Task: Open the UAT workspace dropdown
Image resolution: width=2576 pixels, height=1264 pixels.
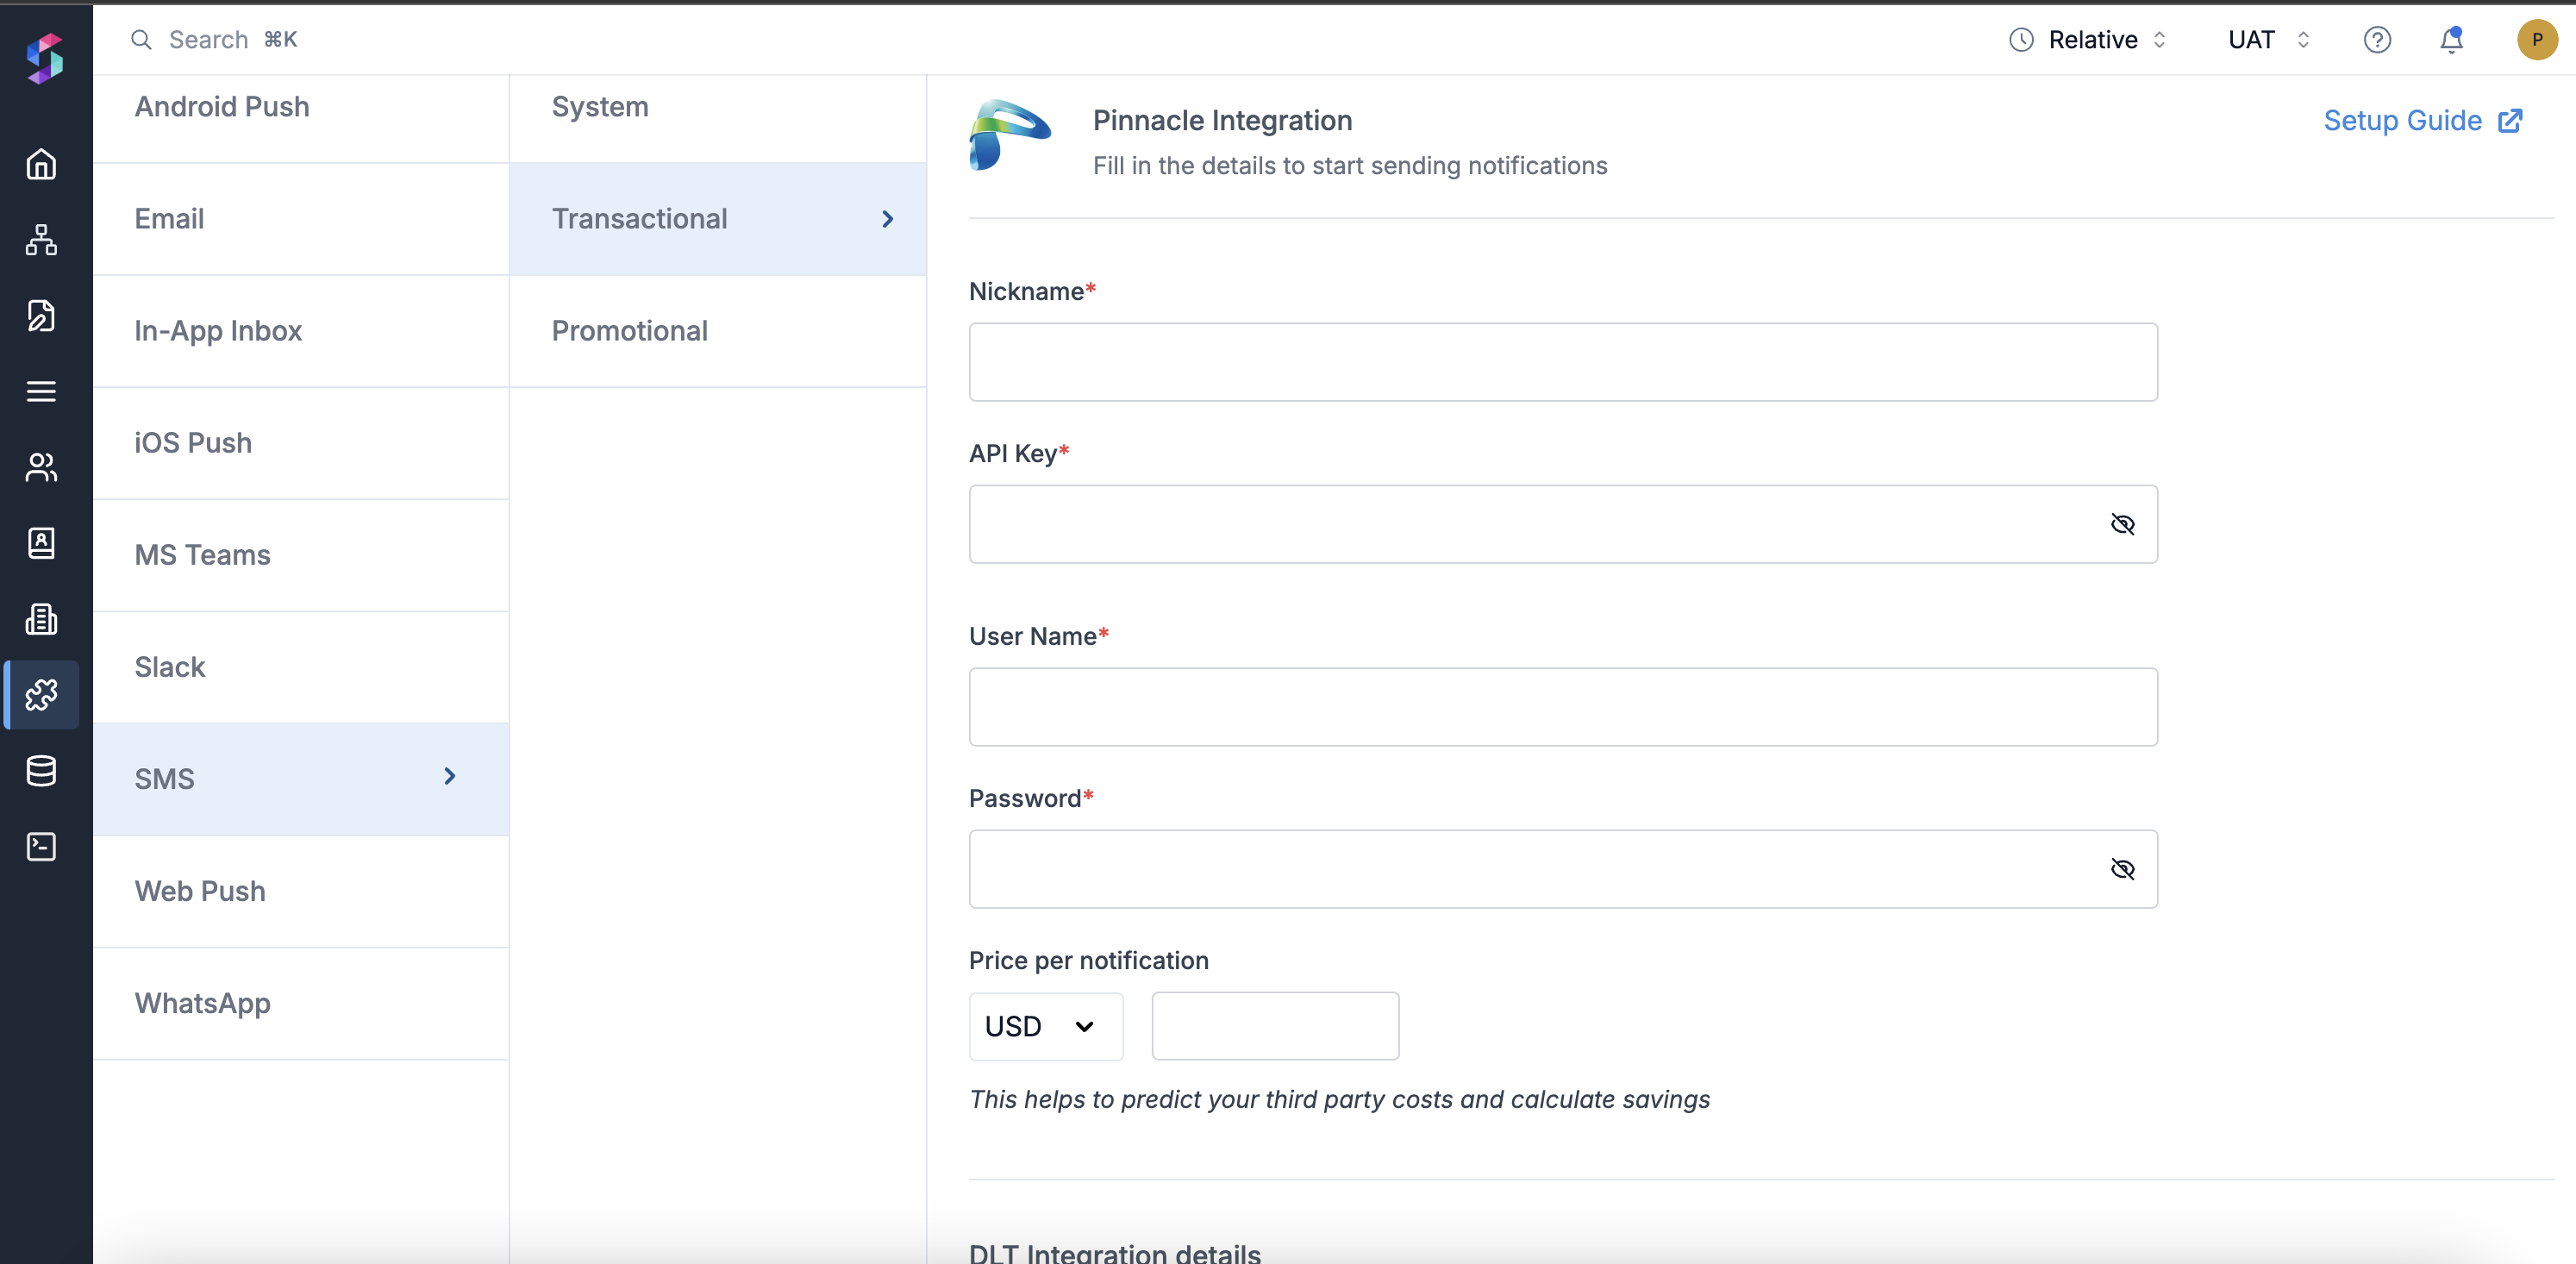Action: (x=2268, y=40)
